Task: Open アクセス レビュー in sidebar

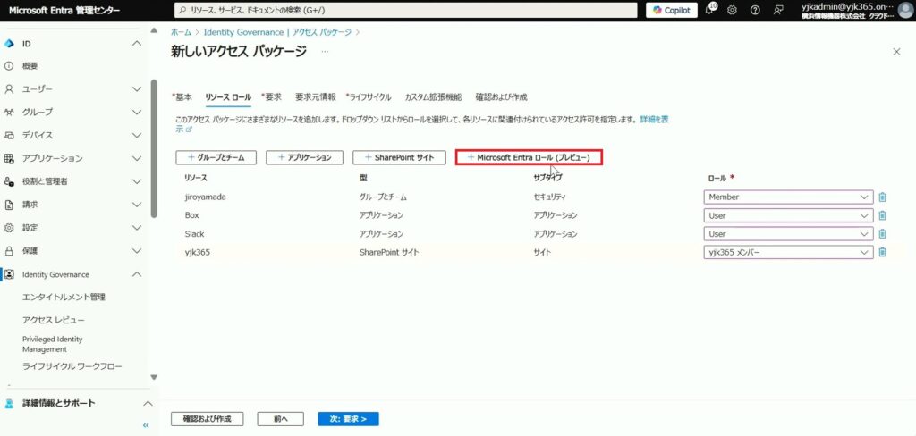Action: click(x=53, y=320)
